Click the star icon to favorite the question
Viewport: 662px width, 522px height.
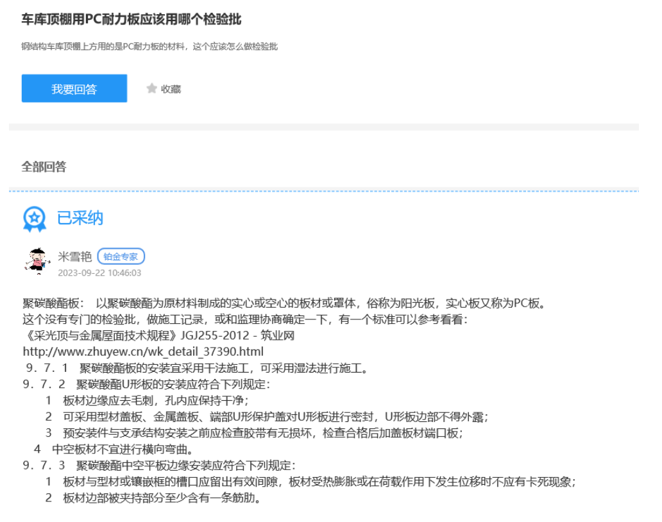click(x=151, y=88)
